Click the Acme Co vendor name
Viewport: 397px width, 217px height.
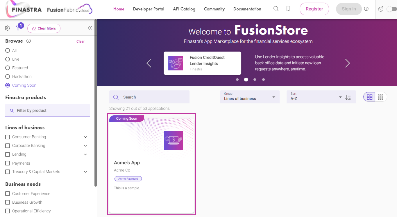click(x=122, y=170)
